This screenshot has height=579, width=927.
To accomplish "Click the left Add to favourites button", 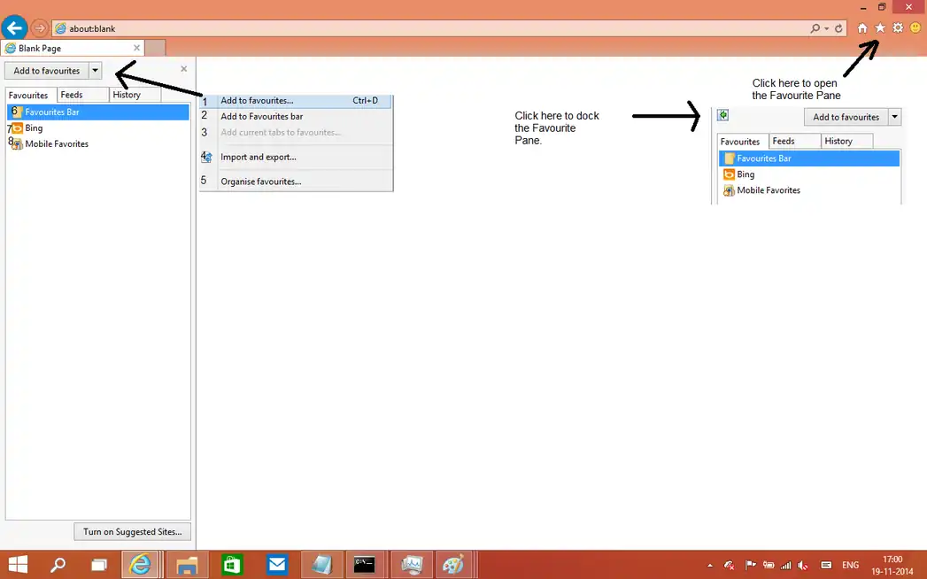I will click(46, 71).
